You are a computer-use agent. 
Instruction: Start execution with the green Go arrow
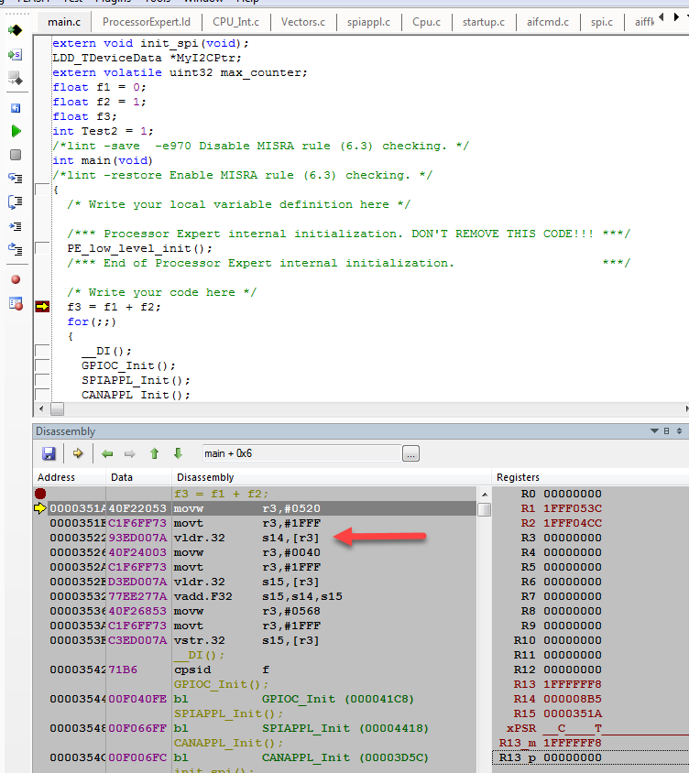coord(16,131)
